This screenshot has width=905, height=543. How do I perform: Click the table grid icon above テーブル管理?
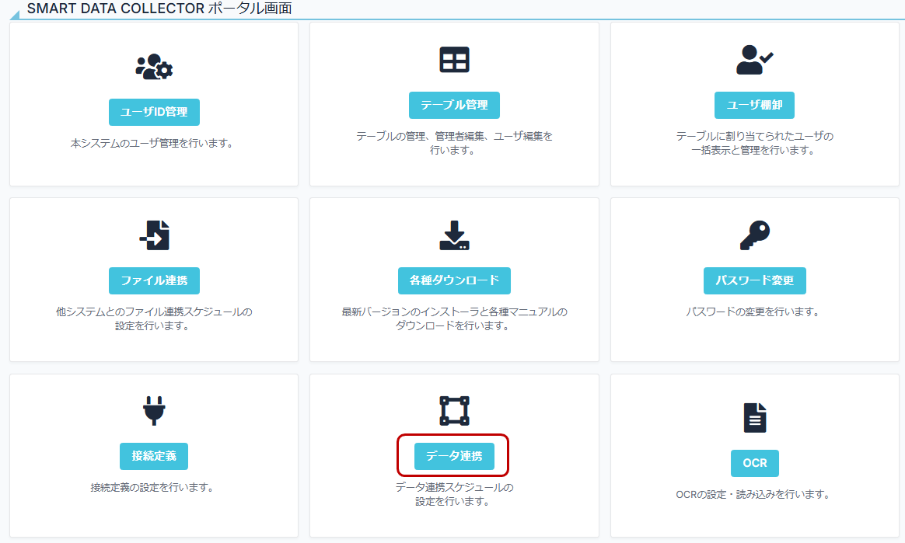pyautogui.click(x=454, y=61)
